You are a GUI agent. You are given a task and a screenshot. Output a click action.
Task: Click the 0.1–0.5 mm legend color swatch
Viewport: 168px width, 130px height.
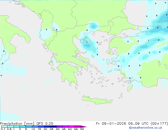(x=5, y=127)
